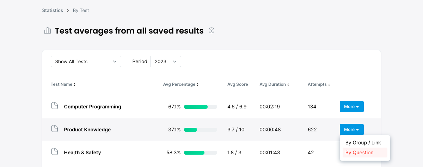The height and width of the screenshot is (167, 423).
Task: Click the Product Knowledge document icon
Action: (x=54, y=129)
